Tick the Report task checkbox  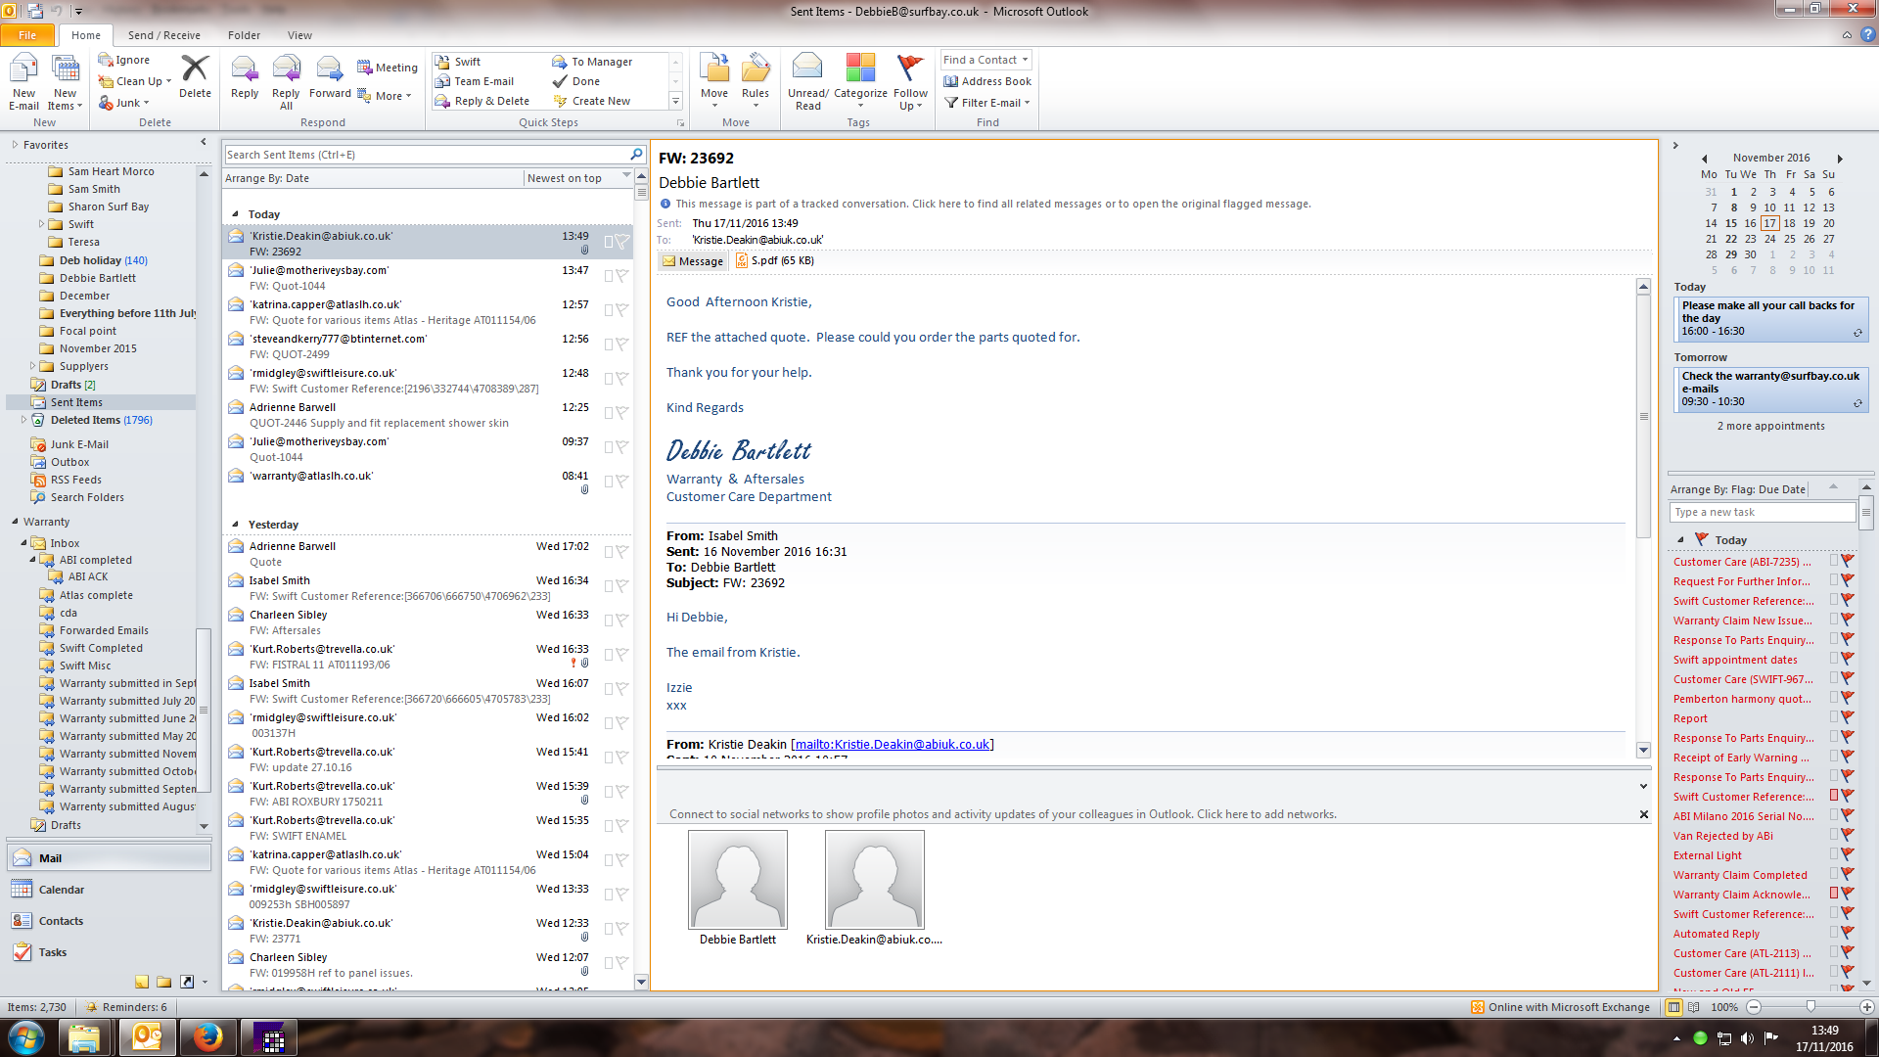1834,717
